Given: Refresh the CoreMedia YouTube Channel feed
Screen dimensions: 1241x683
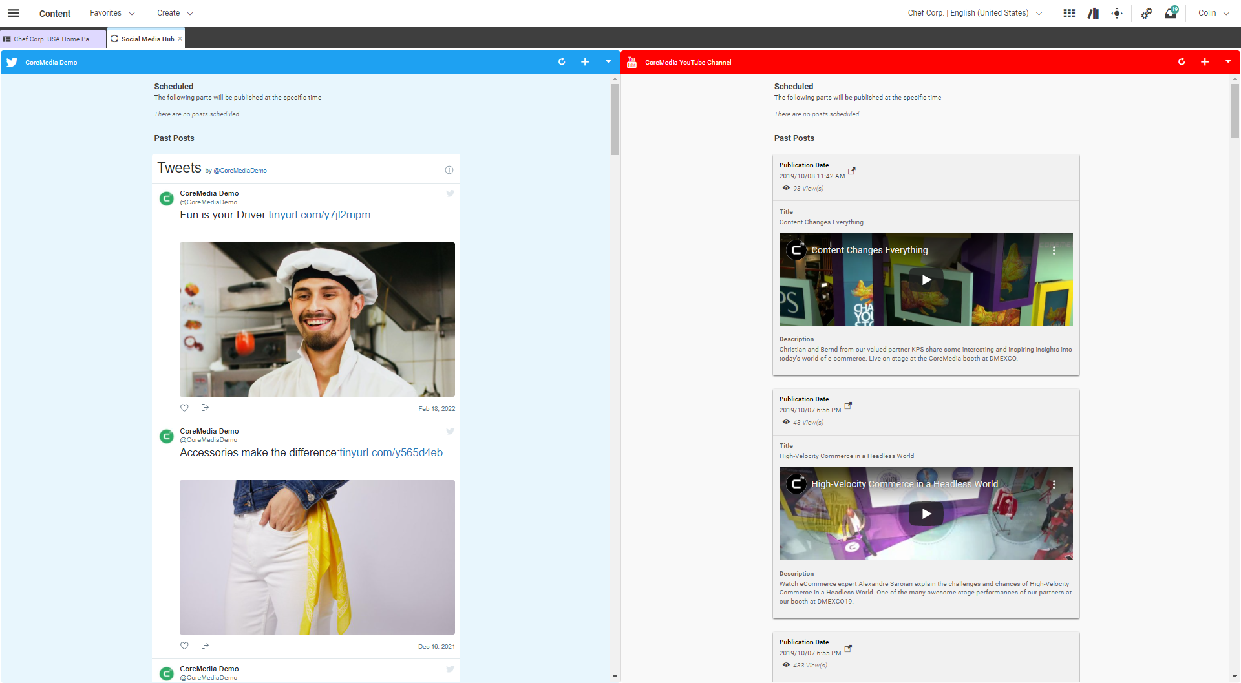Looking at the screenshot, I should pos(1182,62).
